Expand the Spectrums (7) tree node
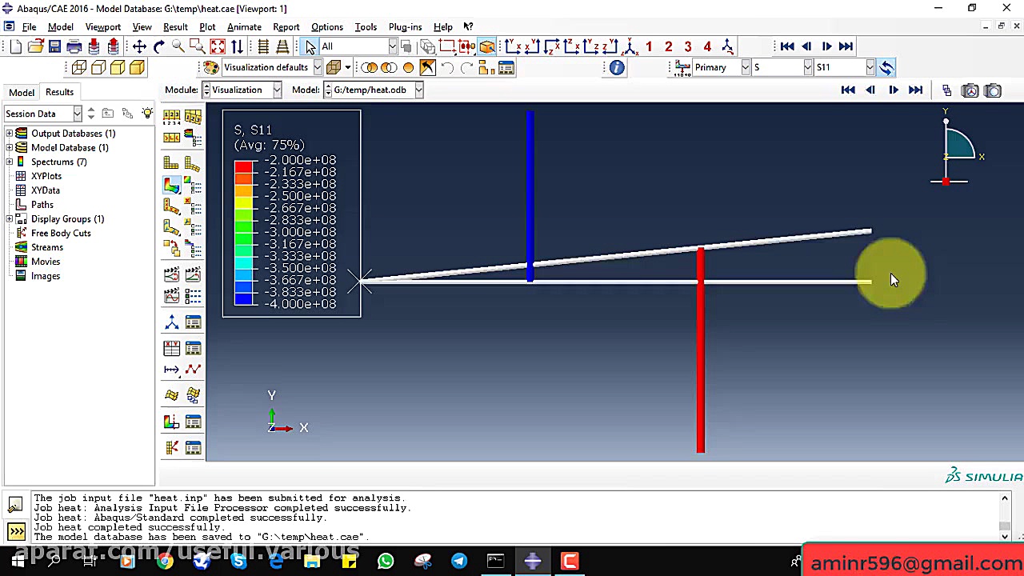 pos(10,162)
